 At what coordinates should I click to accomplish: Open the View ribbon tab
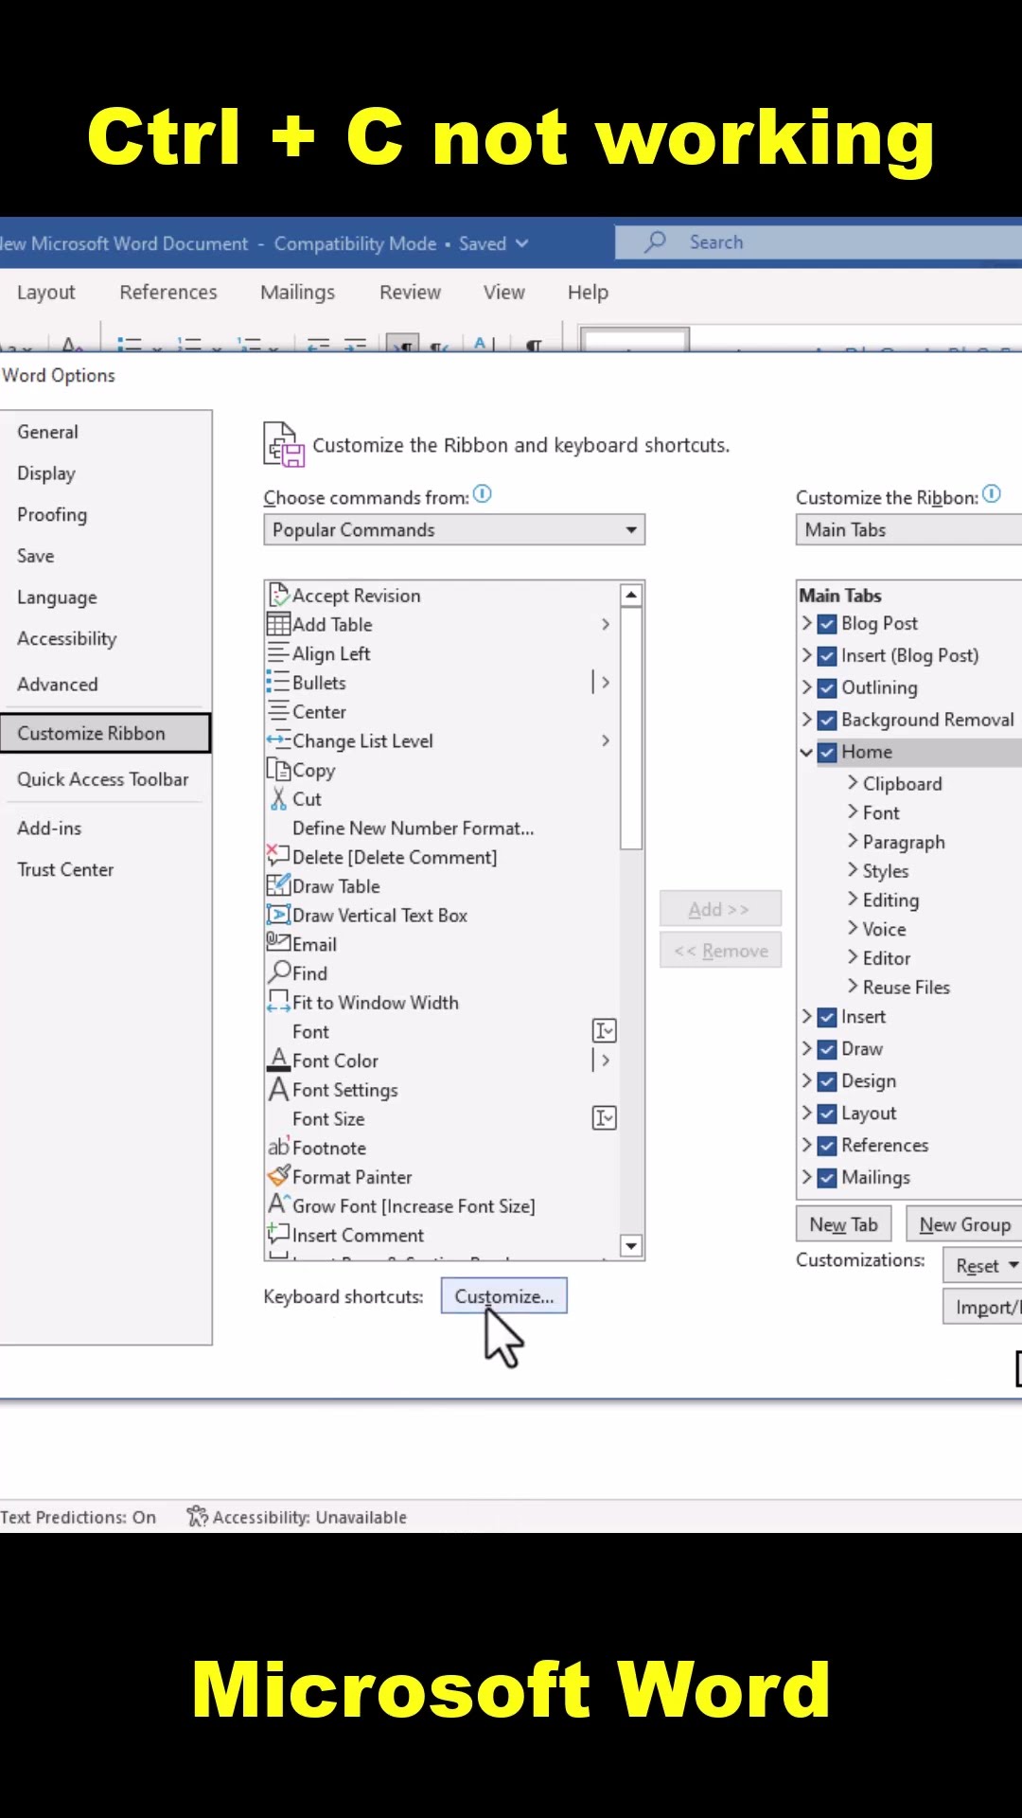tap(503, 292)
